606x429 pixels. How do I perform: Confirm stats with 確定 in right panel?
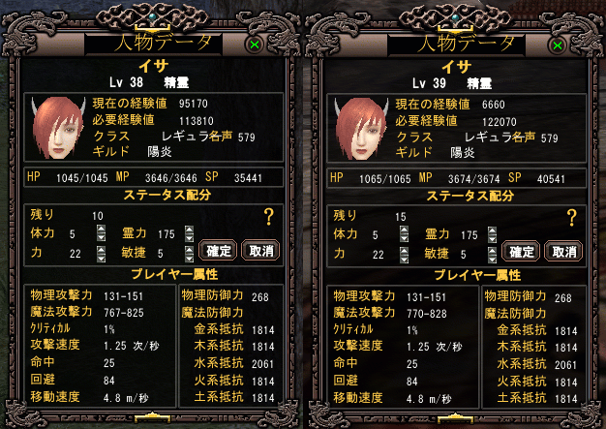click(x=521, y=252)
